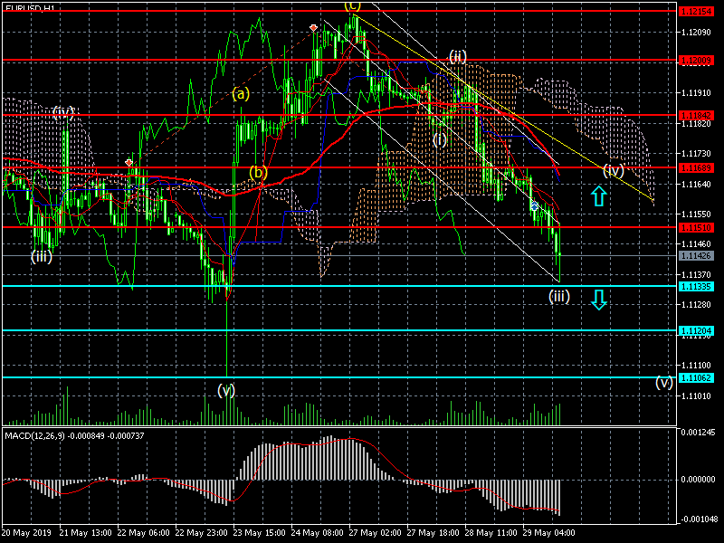724x543 pixels.
Task: Select the 1.11204 cyan price level tag
Action: pyautogui.click(x=700, y=331)
